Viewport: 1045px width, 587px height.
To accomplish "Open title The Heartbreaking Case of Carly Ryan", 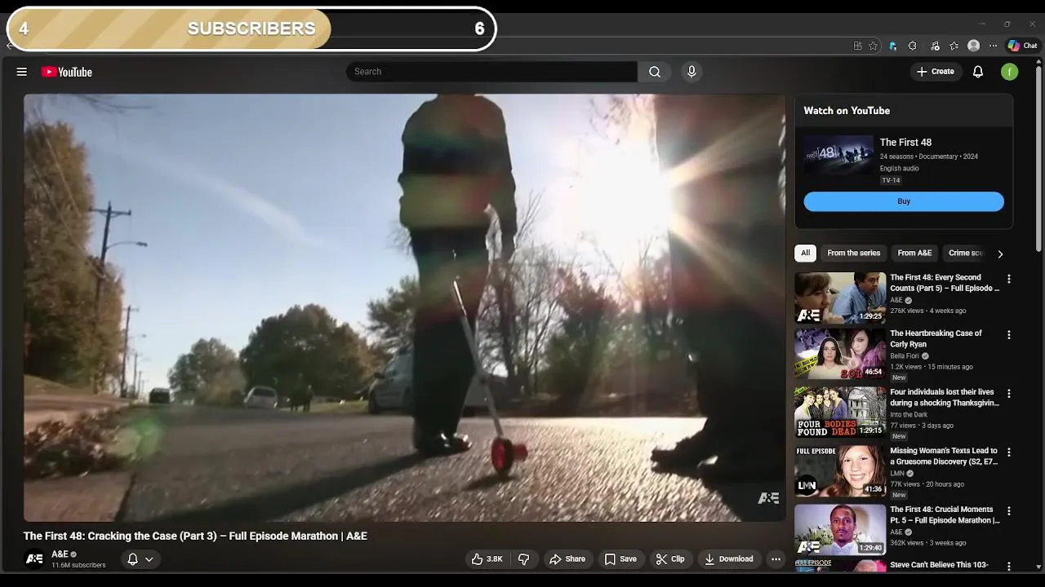I will (x=936, y=338).
